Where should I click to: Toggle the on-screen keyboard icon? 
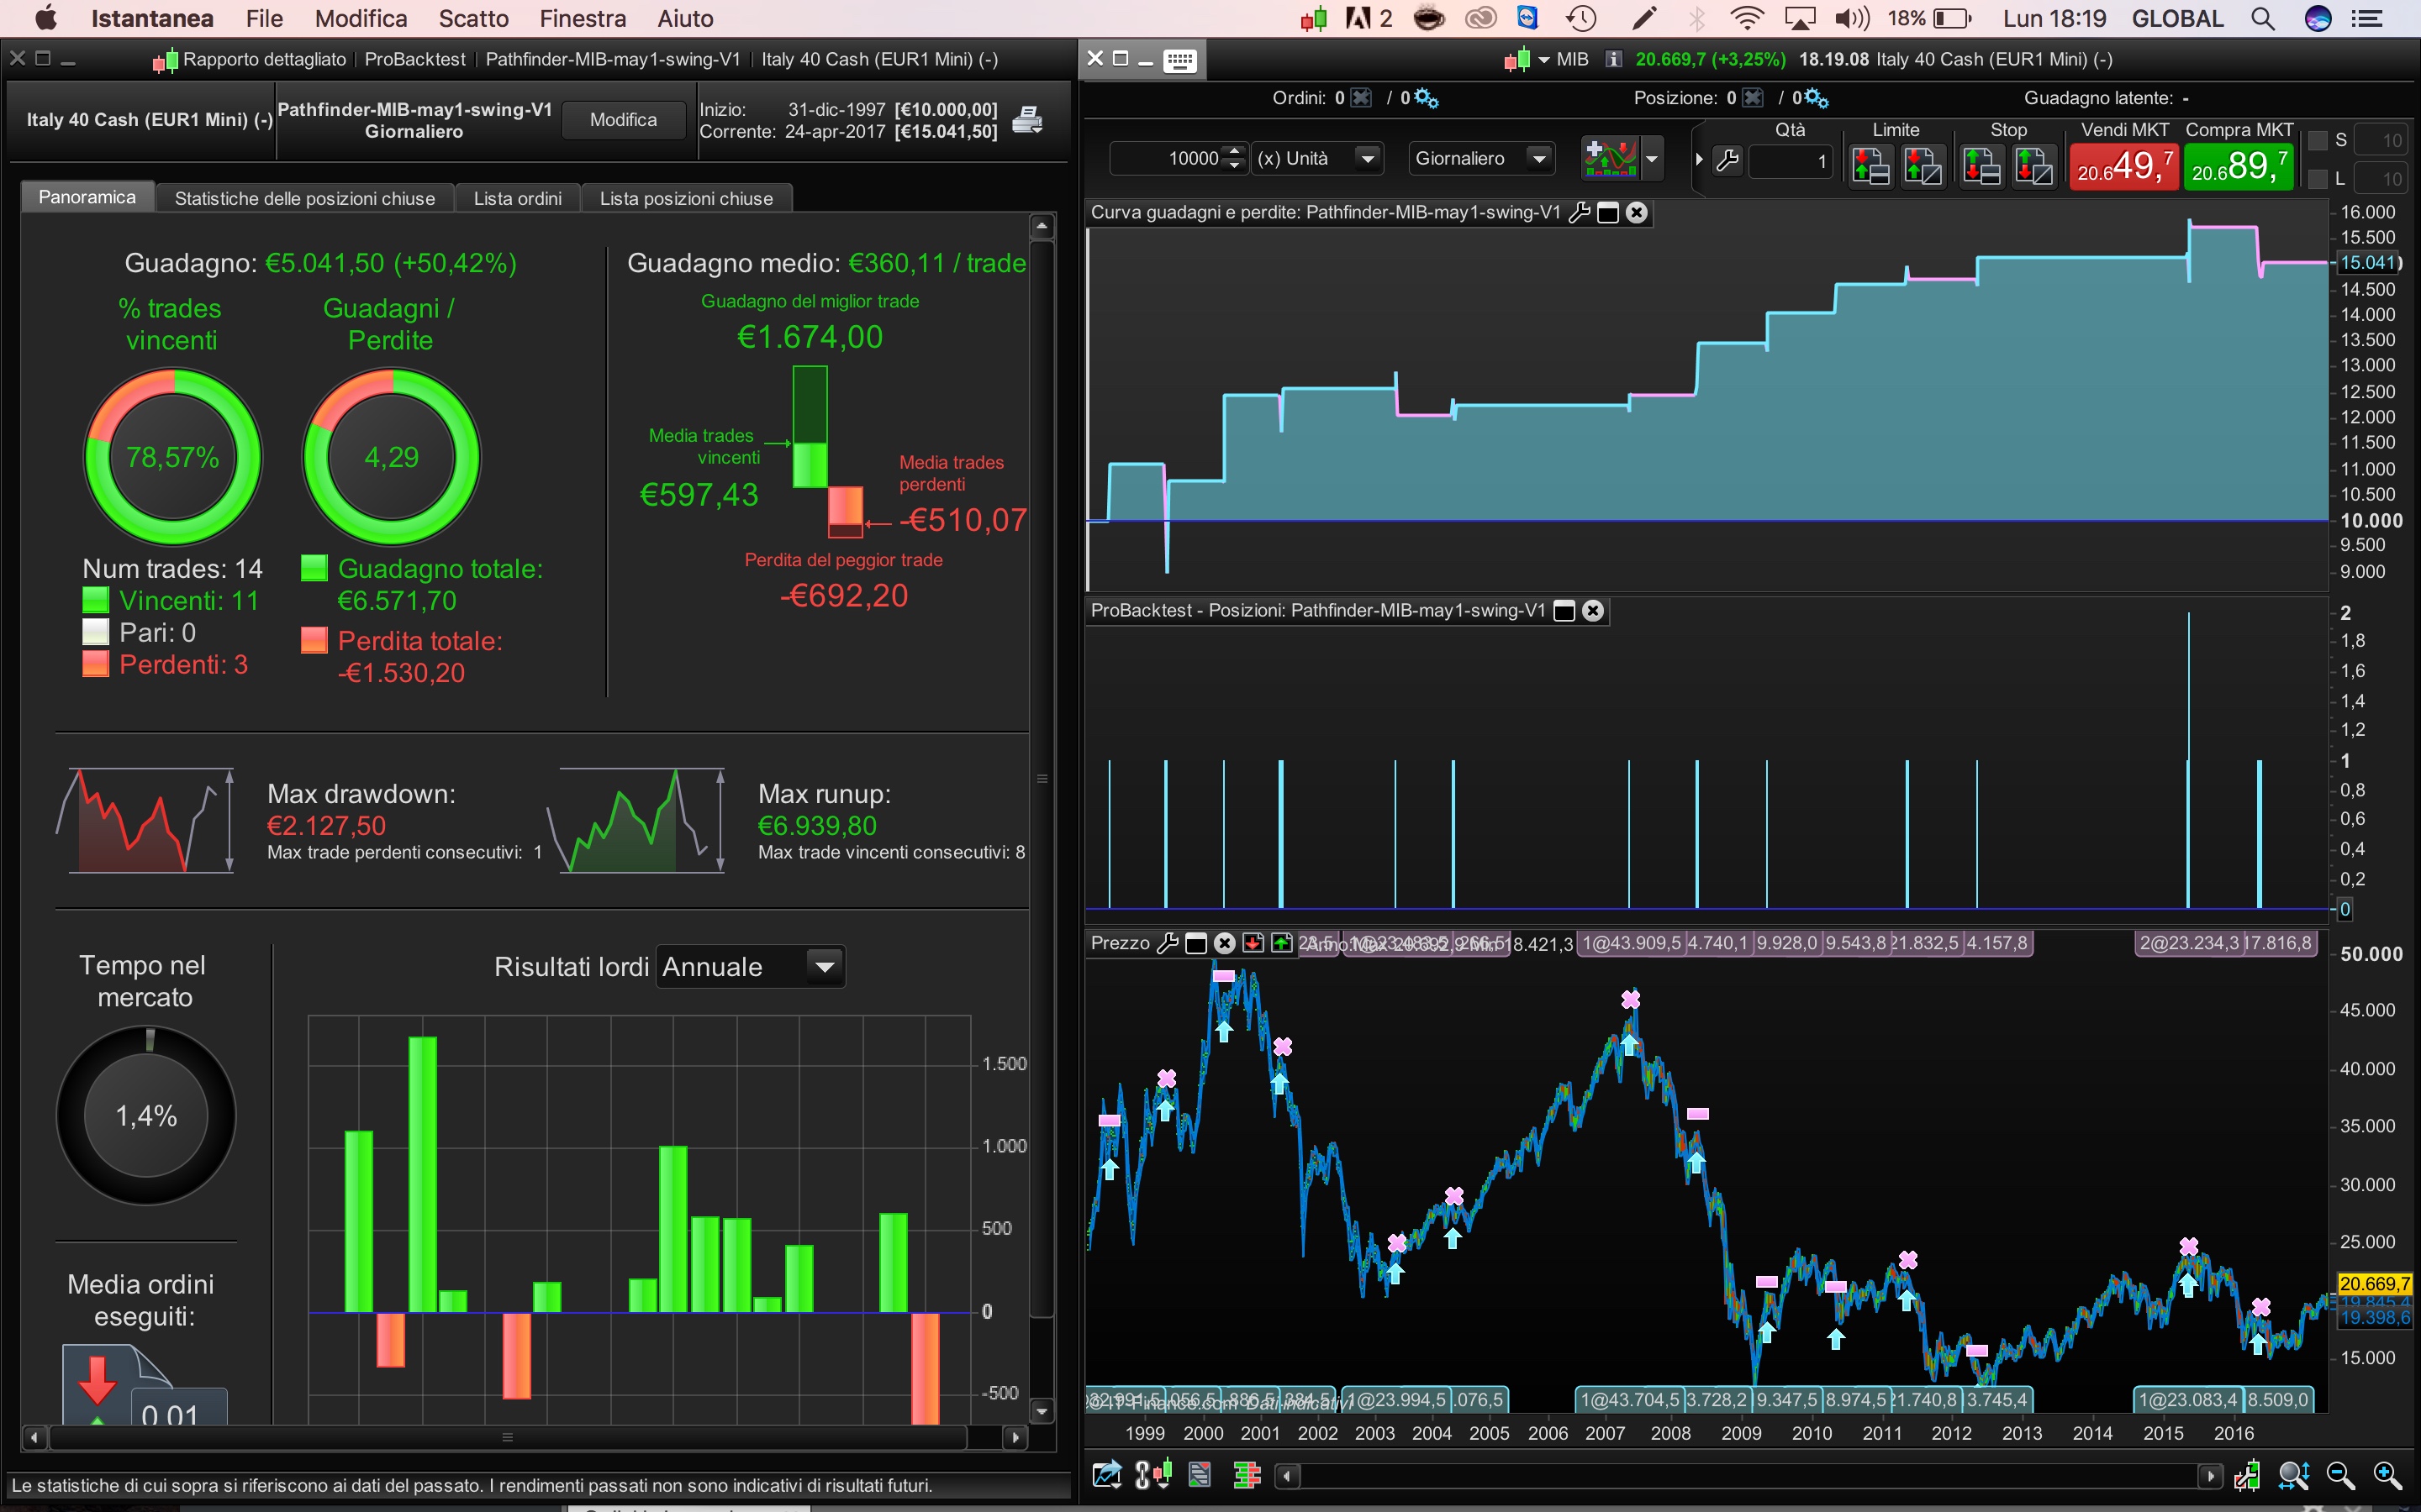(1180, 60)
